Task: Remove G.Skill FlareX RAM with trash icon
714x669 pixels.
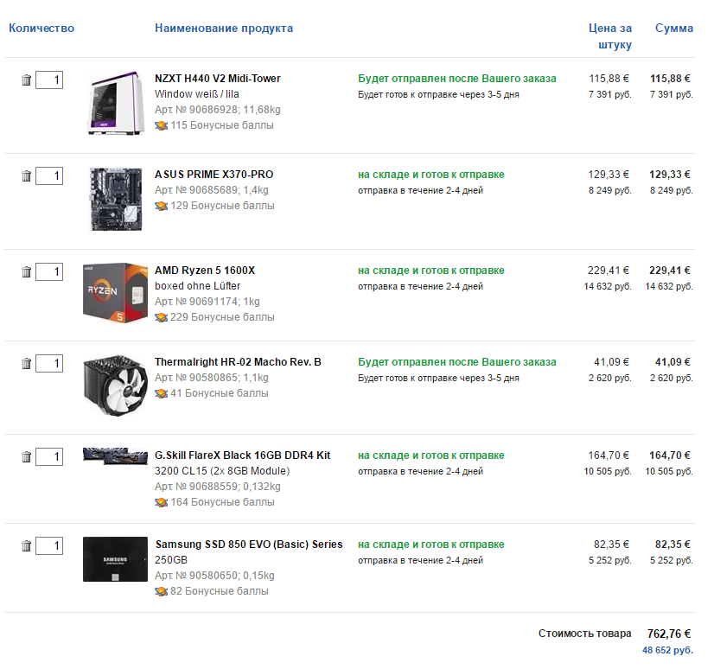Action: tap(26, 457)
